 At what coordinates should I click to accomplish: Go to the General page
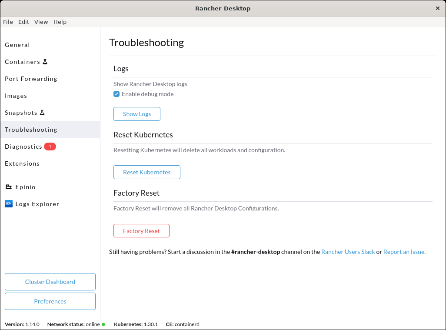[50, 45]
